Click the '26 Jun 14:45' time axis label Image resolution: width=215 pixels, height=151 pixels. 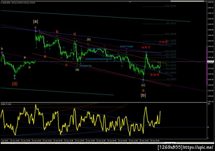[x=15, y=141]
